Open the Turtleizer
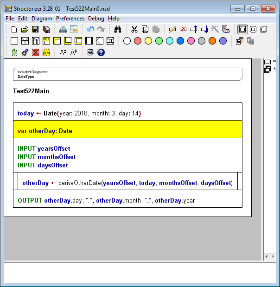 [14, 52]
